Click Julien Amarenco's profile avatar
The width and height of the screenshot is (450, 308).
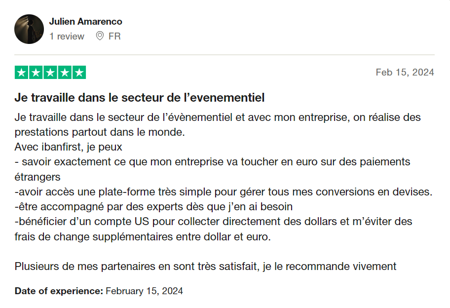click(x=29, y=29)
